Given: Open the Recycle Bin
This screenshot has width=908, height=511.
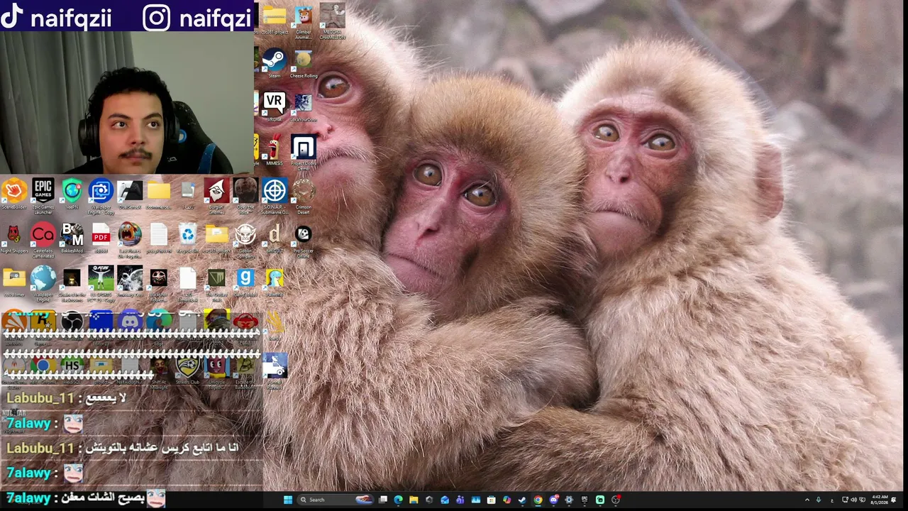Looking at the screenshot, I should click(x=187, y=237).
